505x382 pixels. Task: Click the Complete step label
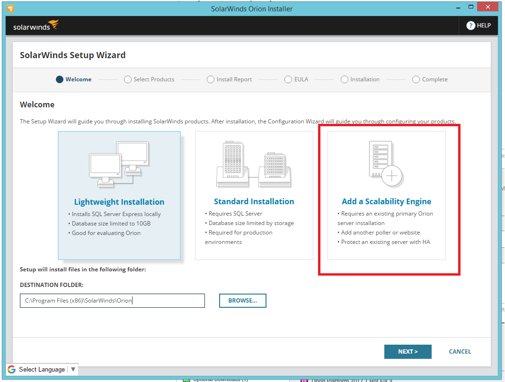(435, 79)
